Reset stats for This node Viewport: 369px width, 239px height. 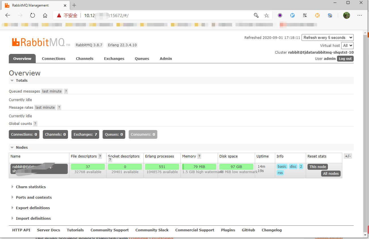click(318, 167)
